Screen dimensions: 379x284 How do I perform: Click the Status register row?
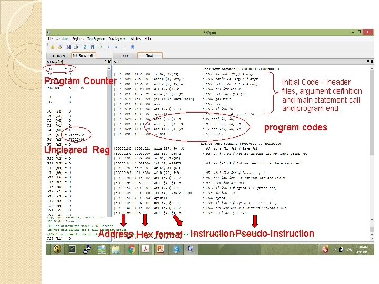click(x=66, y=88)
